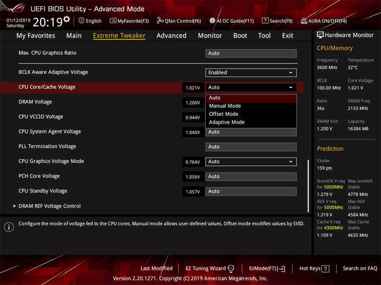This screenshot has height=285, width=381.
Task: Click the 0.944V CPU VCCIO value
Action: 193,118
